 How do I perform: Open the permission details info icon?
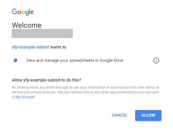pyautogui.click(x=156, y=60)
